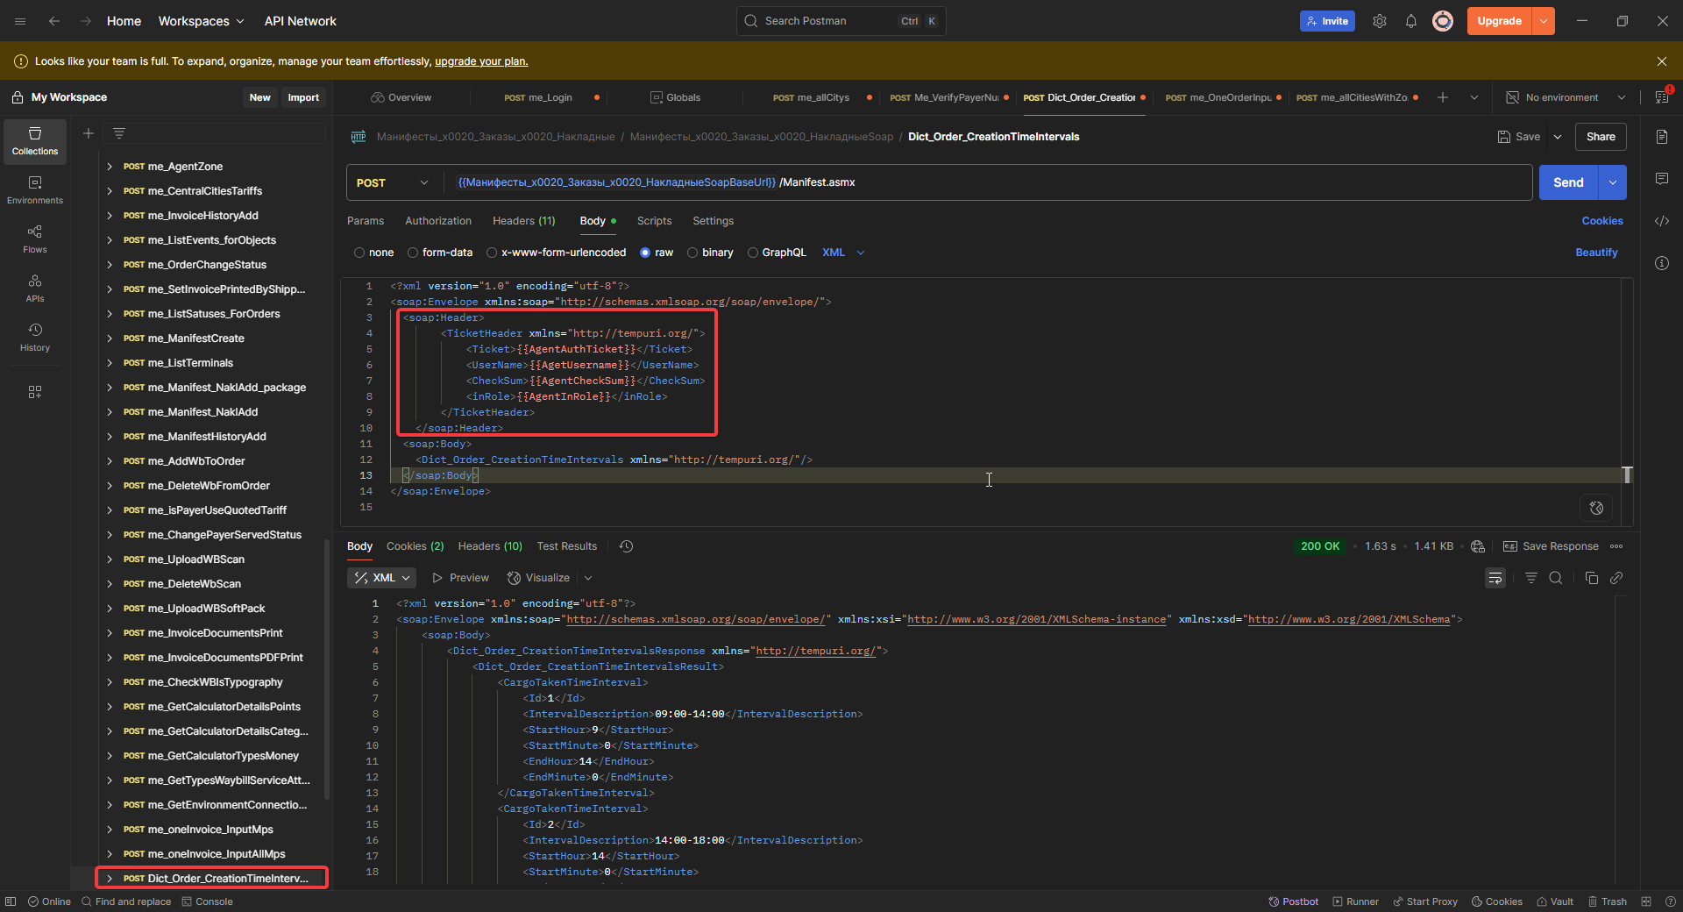Switch to the Headers (11) tab
Viewport: 1683px width, 912px height.
[524, 221]
